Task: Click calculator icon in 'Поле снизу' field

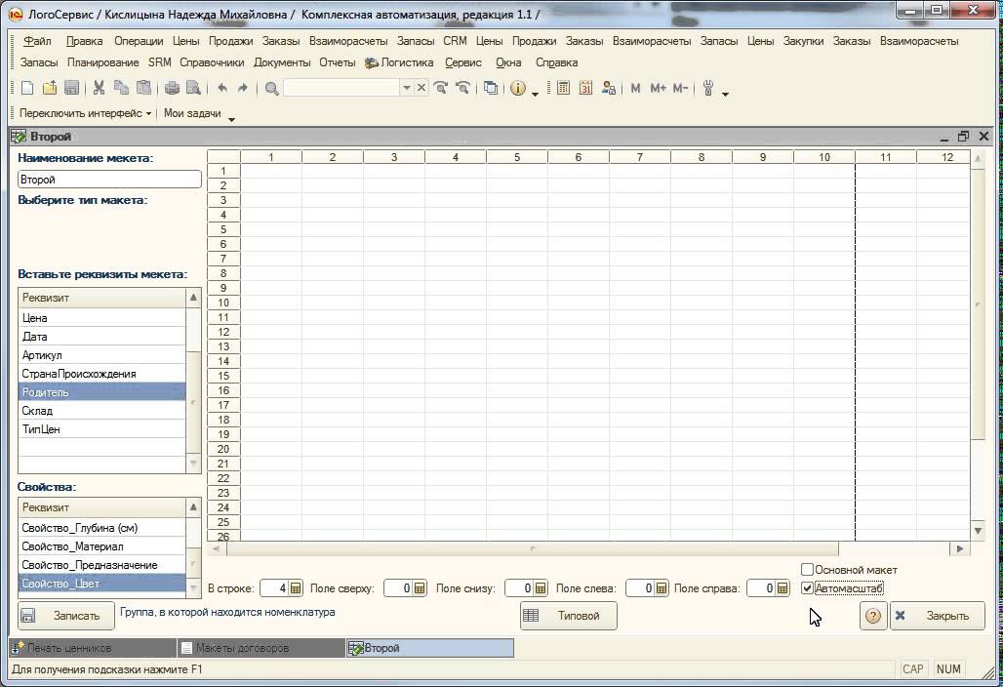Action: pyautogui.click(x=541, y=587)
